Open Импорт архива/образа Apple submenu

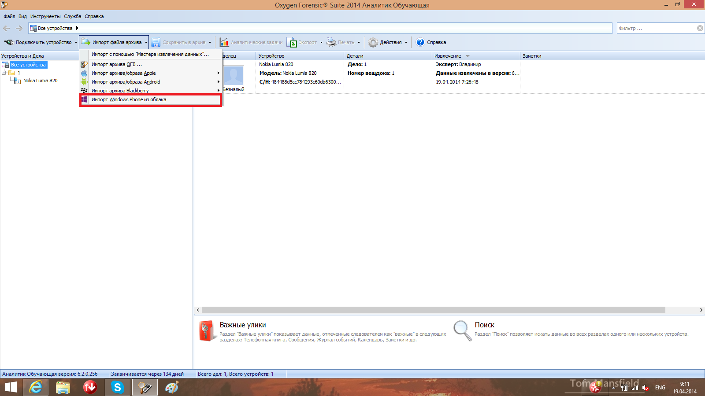[x=150, y=73]
